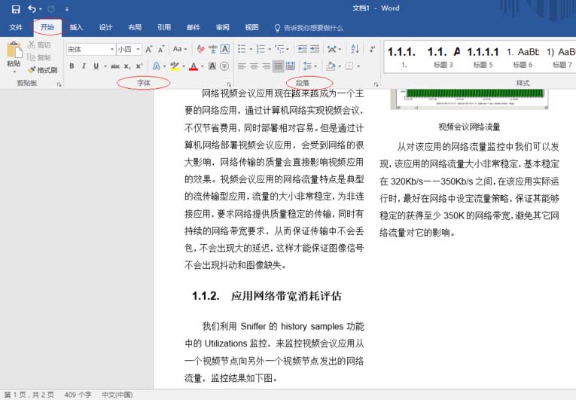Screen dimensions: 576x400
Task: Open the 文件 tab
Action: coord(16,27)
